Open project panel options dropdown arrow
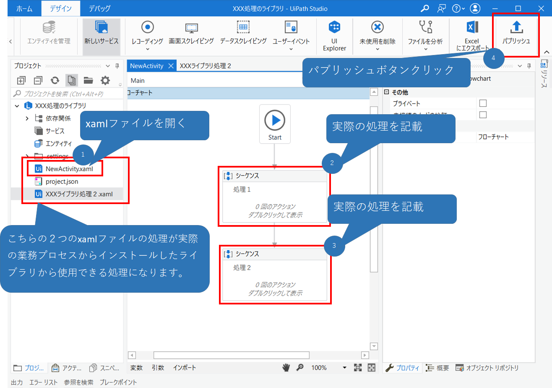Viewport: 552px width, 388px height. [108, 66]
